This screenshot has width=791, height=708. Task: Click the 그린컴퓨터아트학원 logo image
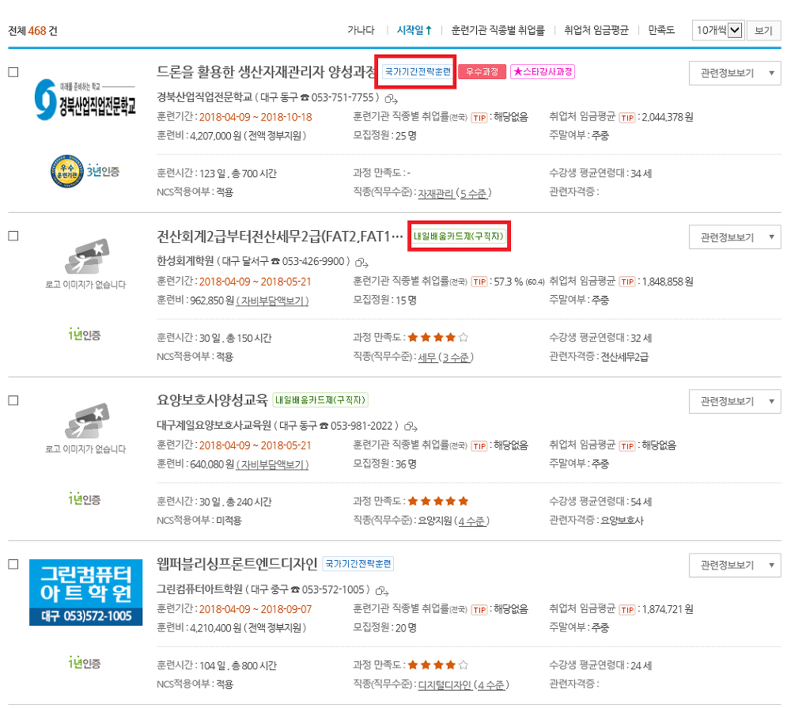[x=85, y=593]
